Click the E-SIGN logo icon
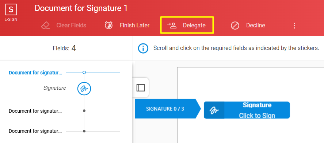The image size is (324, 143). (x=11, y=10)
